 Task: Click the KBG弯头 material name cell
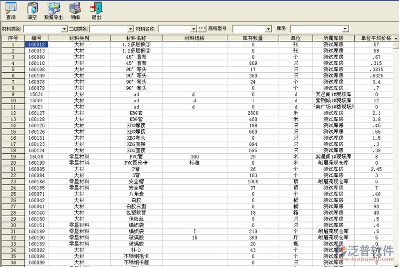pyautogui.click(x=136, y=138)
